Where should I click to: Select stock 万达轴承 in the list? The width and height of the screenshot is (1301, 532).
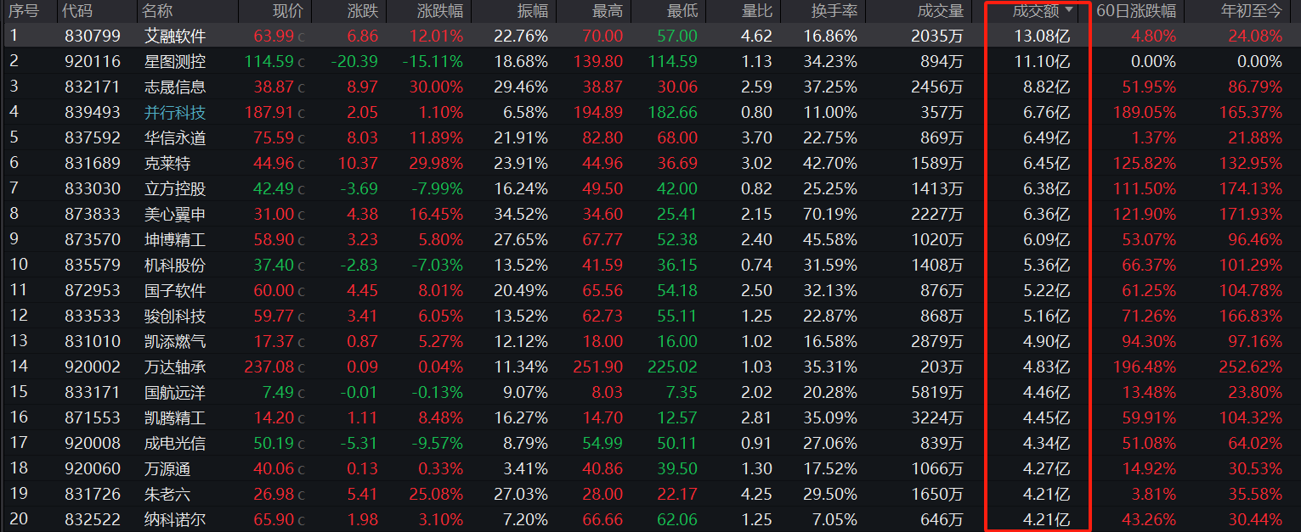(x=174, y=367)
